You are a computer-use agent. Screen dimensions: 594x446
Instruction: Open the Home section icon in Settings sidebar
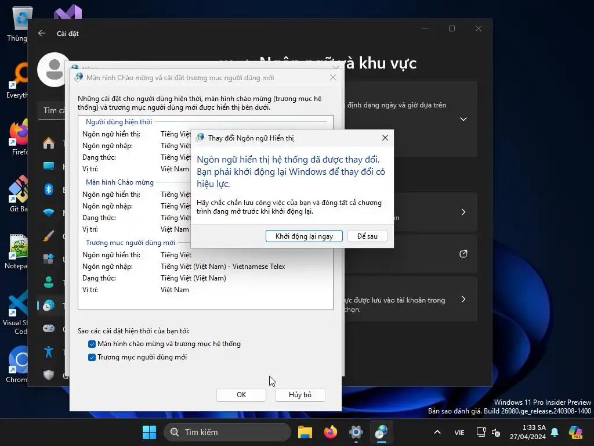point(49,143)
